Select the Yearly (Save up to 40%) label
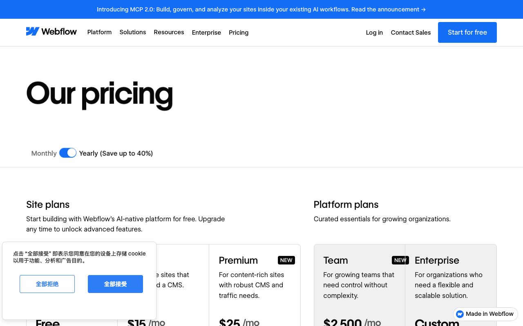This screenshot has height=326, width=523. click(x=116, y=153)
